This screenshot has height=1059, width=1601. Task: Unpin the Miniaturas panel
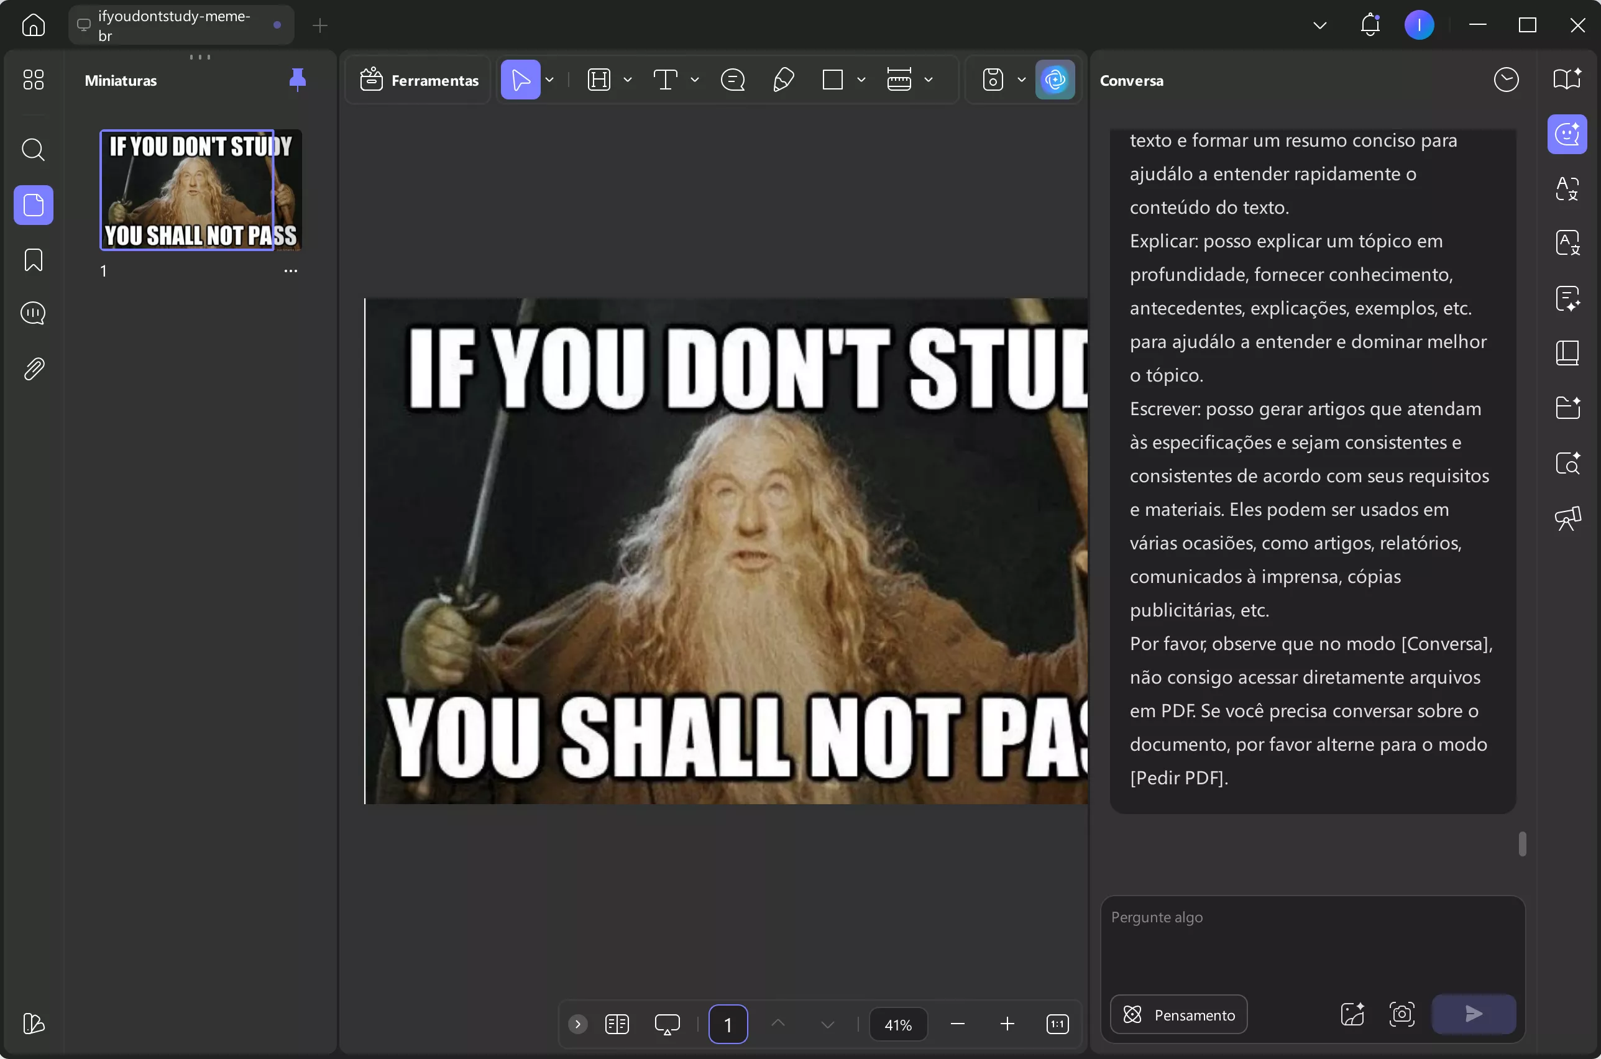[x=297, y=80]
